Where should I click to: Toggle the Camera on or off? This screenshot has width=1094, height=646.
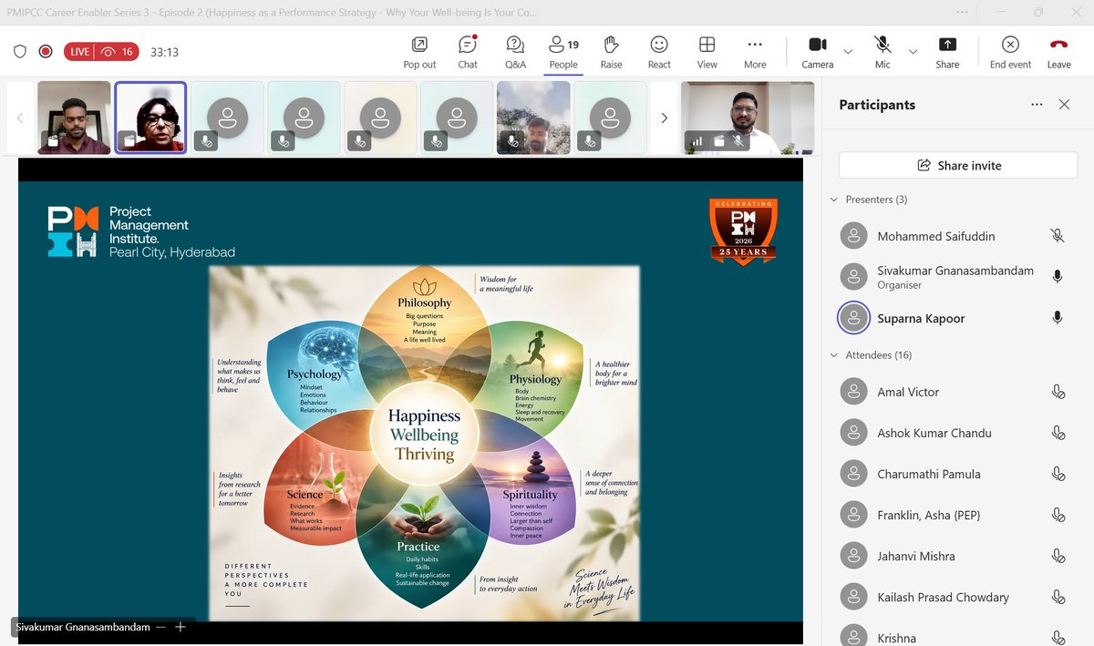[x=818, y=52]
